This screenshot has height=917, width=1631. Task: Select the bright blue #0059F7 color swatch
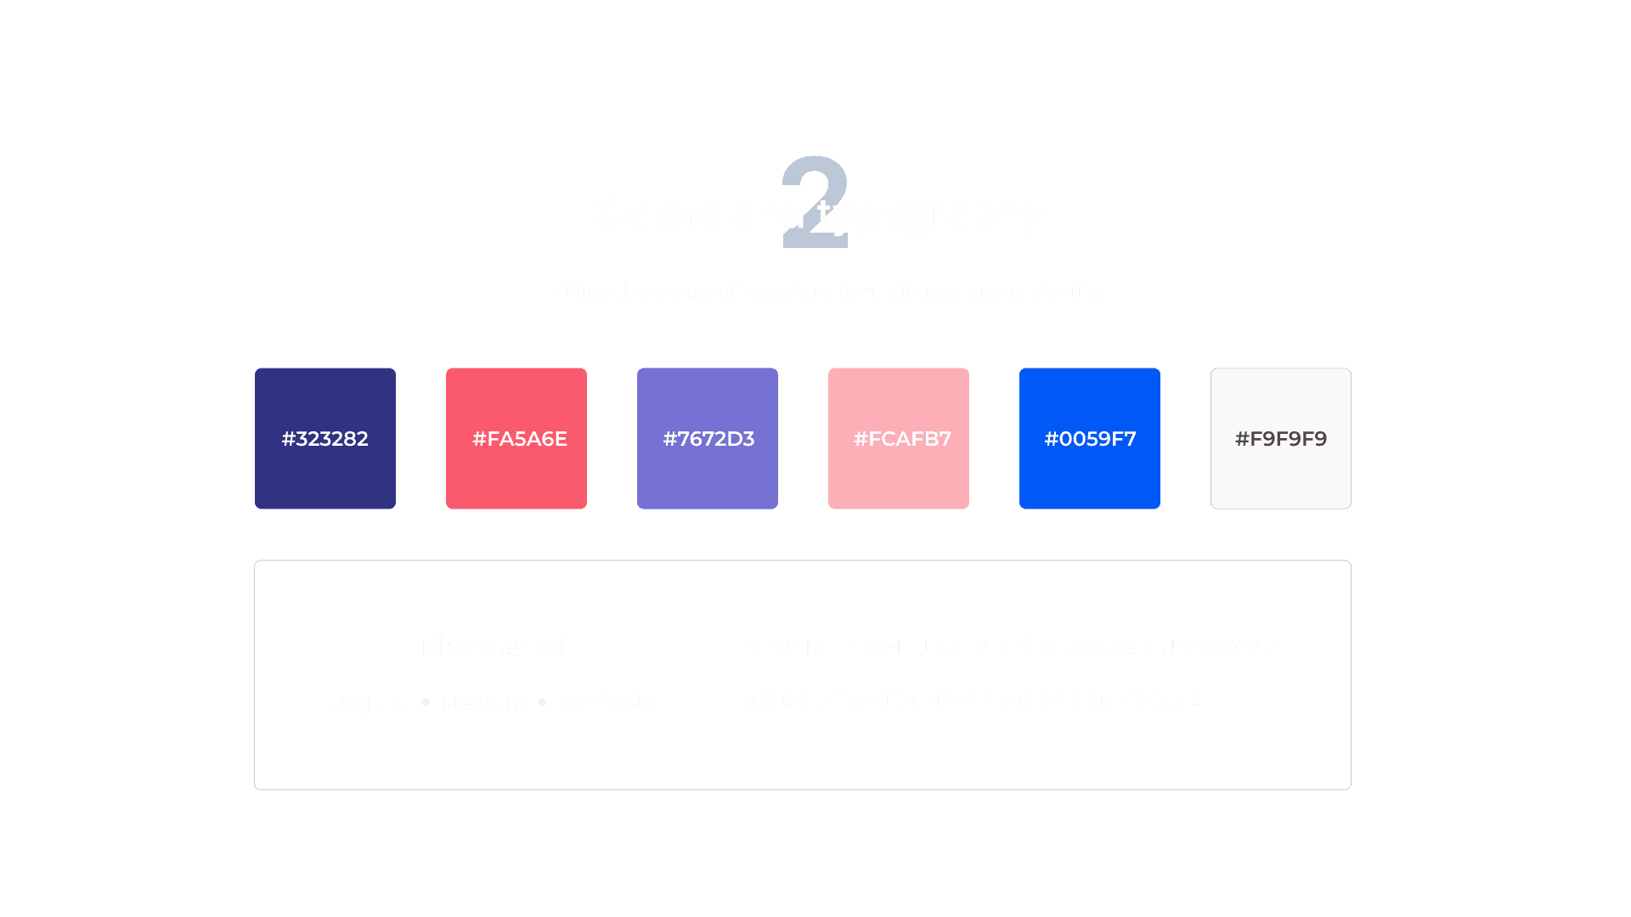(1092, 438)
